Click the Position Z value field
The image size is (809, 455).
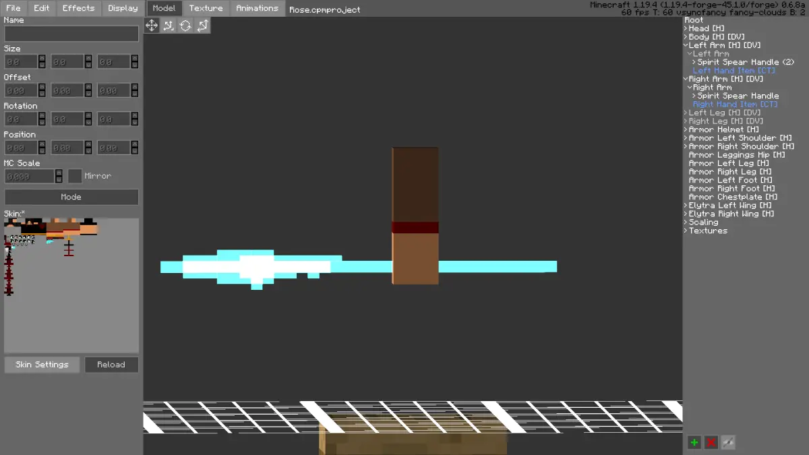[x=114, y=148]
